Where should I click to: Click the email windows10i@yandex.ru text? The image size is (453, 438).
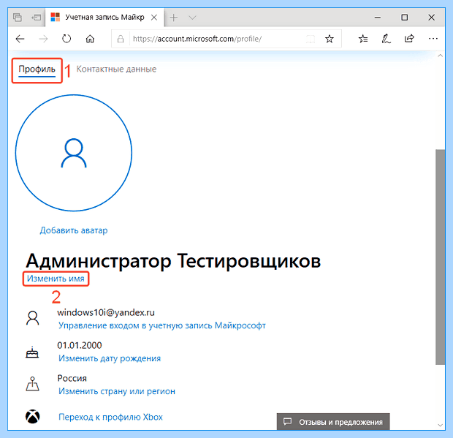pyautogui.click(x=106, y=312)
